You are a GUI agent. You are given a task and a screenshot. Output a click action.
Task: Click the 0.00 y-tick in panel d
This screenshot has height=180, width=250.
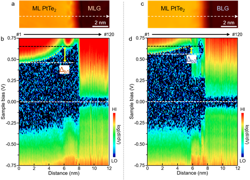[140, 102]
